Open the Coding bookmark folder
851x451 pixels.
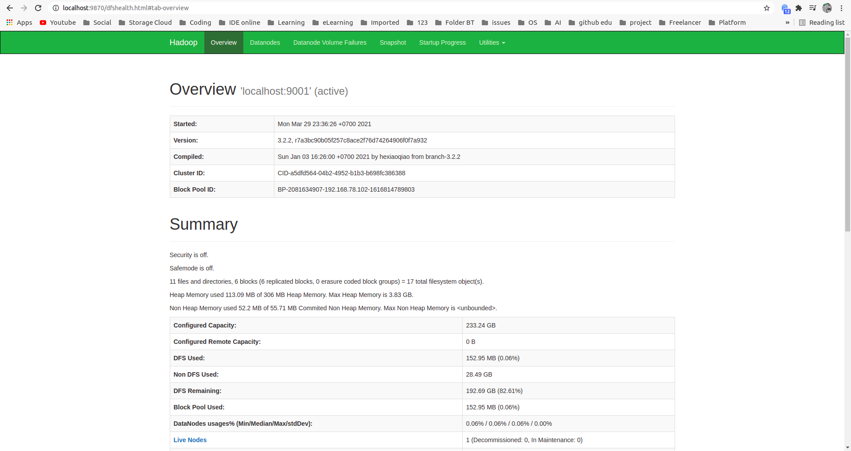[x=195, y=23]
